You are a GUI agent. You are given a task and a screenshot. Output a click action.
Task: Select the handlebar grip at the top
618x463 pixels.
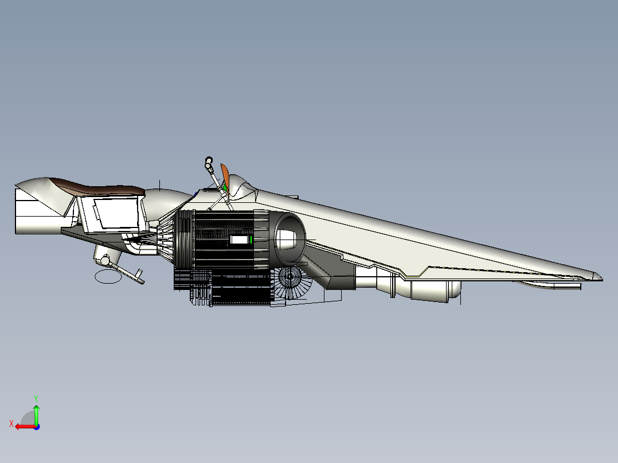[x=209, y=161]
